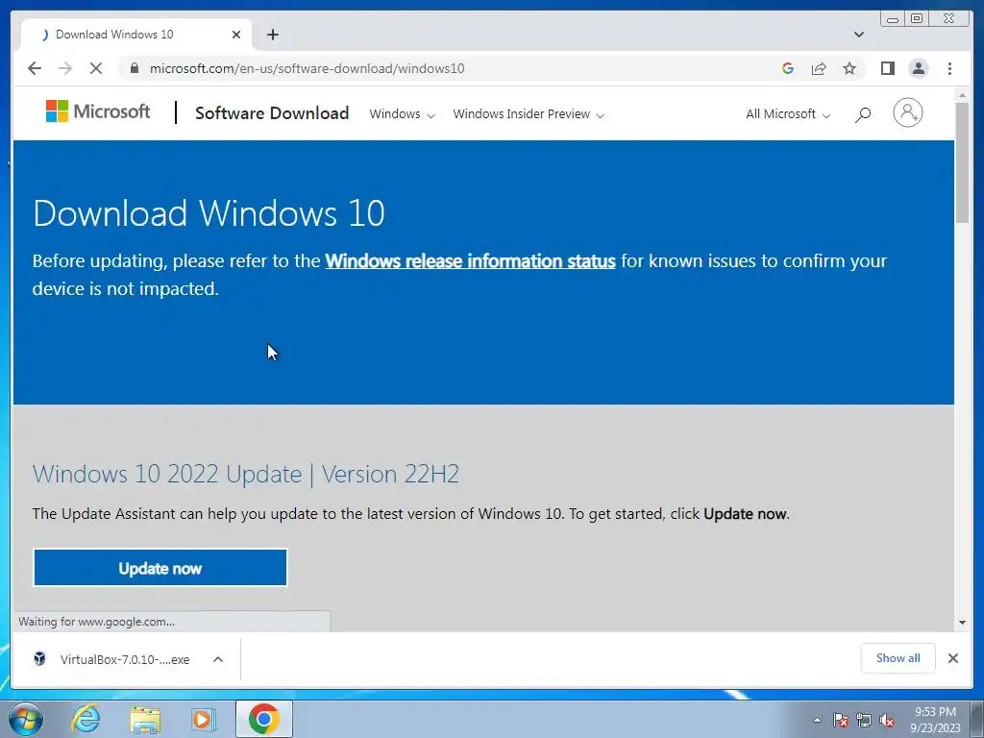Screen dimensions: 984x738
Task: Share this page icon
Action: 819,68
